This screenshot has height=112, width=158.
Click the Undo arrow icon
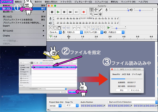click(x=74, y=28)
